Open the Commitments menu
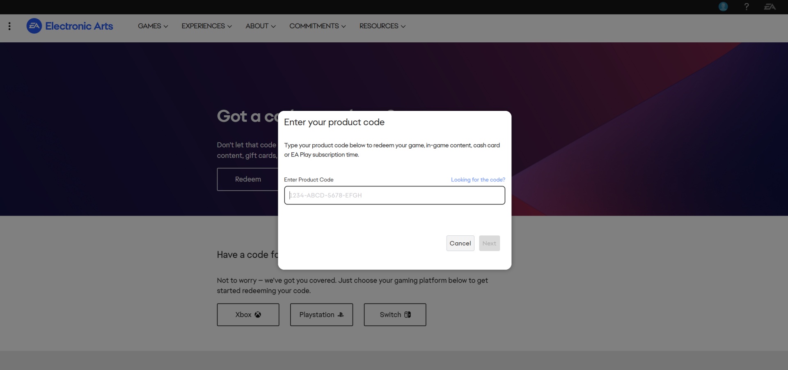Viewport: 788px width, 370px height. [x=317, y=26]
